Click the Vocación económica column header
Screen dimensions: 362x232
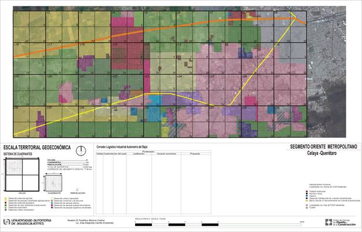click(x=166, y=154)
